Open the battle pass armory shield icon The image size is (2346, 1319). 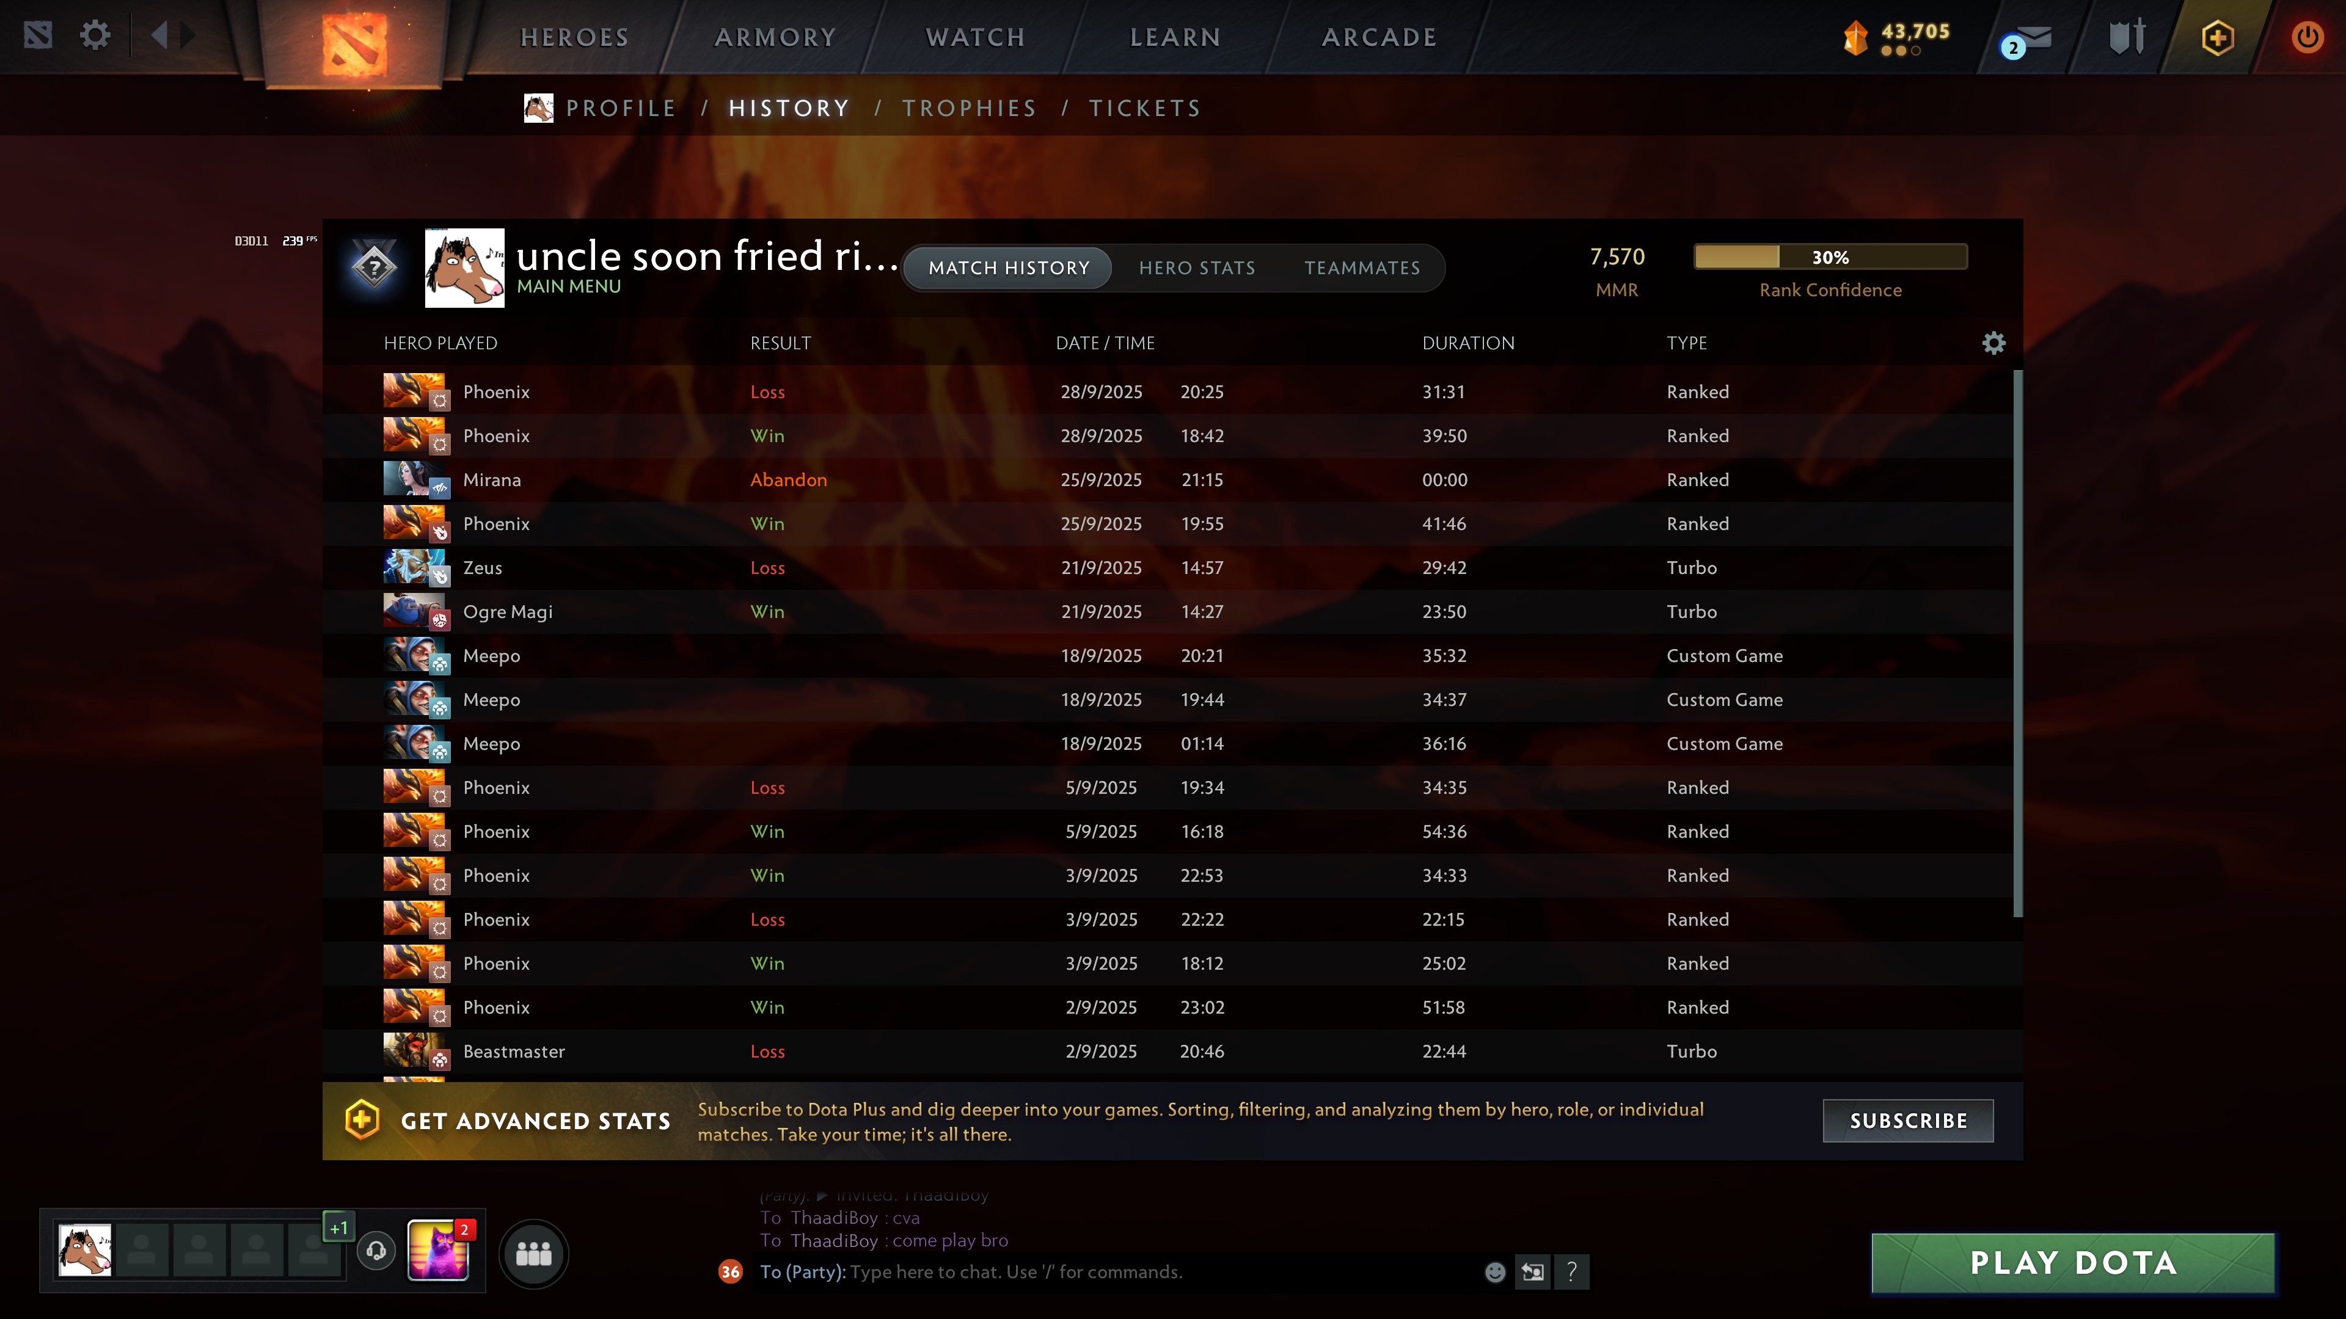(x=2127, y=37)
